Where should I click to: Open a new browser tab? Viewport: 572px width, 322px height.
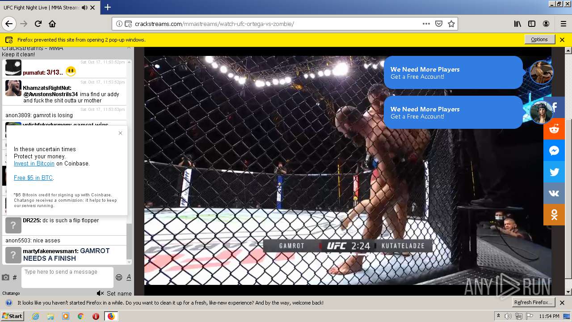[x=108, y=7]
